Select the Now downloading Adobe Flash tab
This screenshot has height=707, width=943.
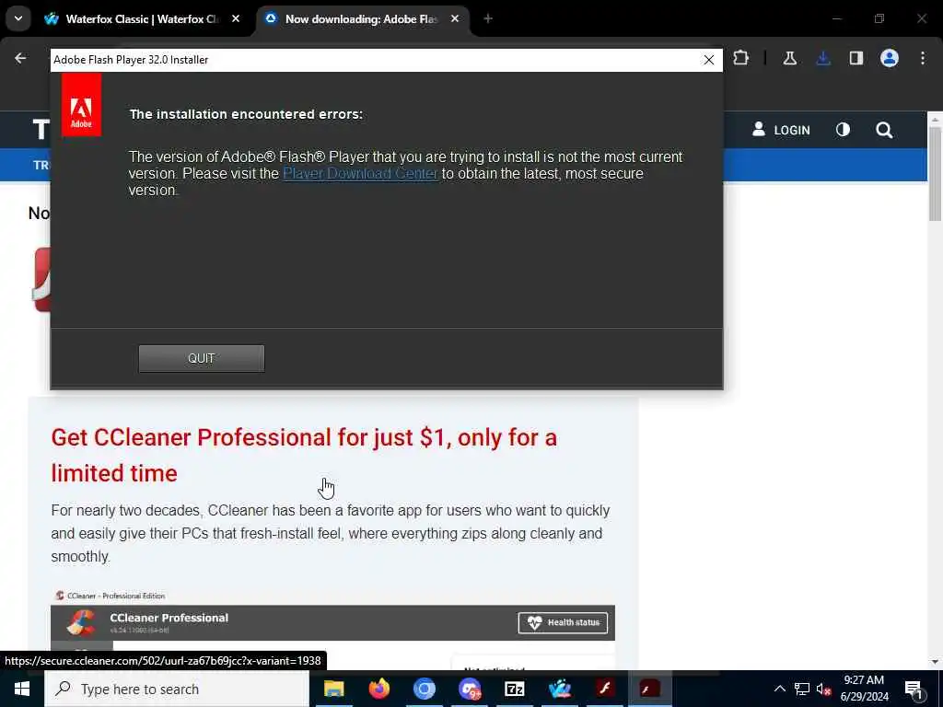361,19
